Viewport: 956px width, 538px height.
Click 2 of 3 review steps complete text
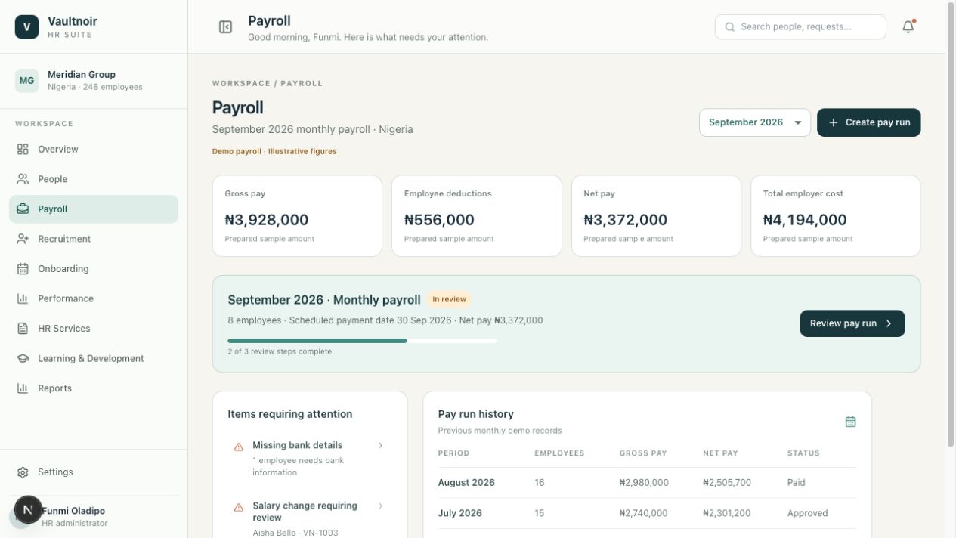click(x=280, y=351)
